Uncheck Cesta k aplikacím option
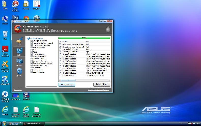This screenshot has width=201, height=126. [31, 54]
